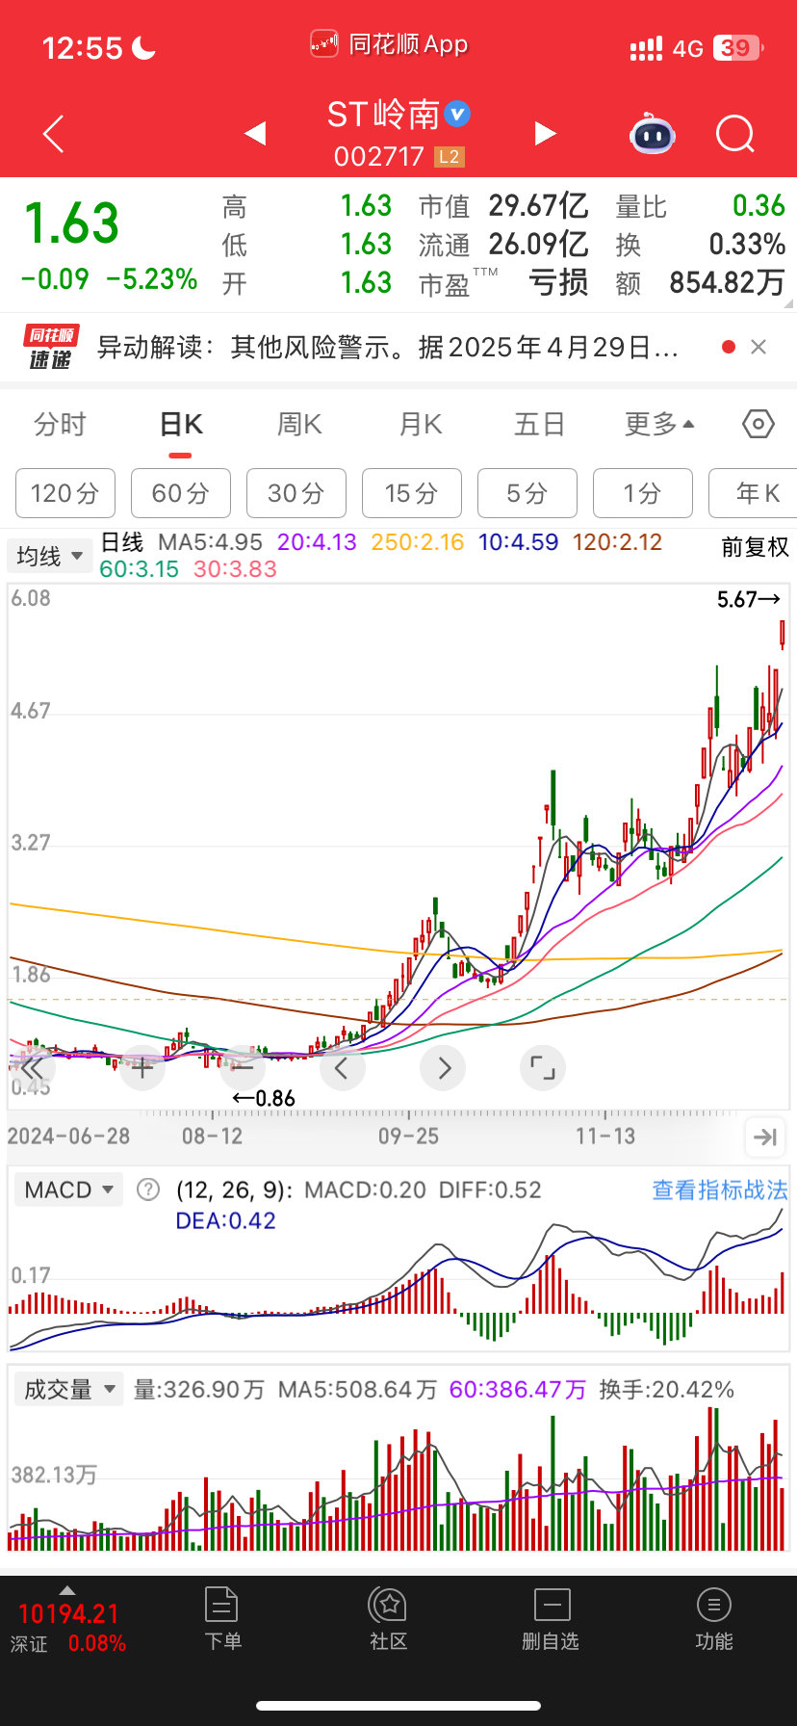The width and height of the screenshot is (797, 1726).
Task: Expand the 更多 period menu
Action: coord(659,424)
